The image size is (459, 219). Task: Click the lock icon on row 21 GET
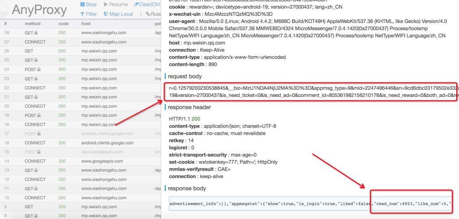click(x=36, y=97)
